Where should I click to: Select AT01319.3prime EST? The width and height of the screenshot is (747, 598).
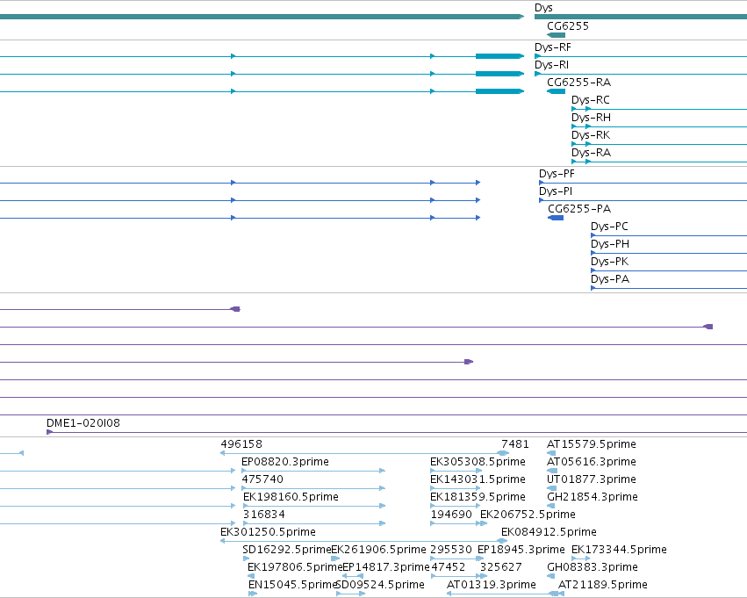pos(492,585)
